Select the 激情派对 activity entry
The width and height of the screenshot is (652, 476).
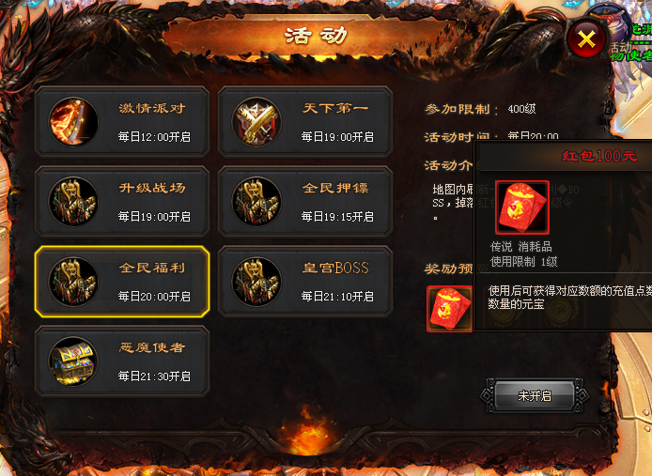tap(122, 122)
